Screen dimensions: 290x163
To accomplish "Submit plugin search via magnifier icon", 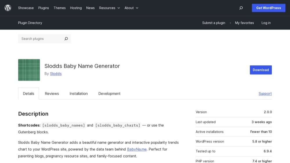I will pyautogui.click(x=66, y=39).
